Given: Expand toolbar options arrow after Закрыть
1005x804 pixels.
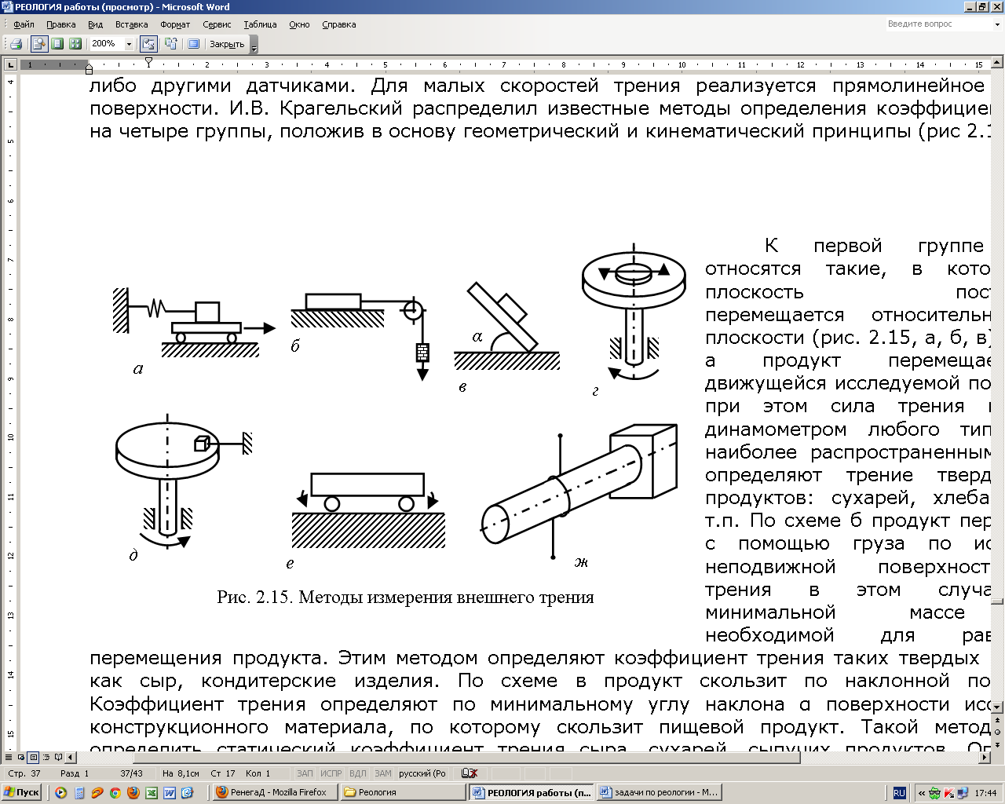Looking at the screenshot, I should [x=254, y=45].
